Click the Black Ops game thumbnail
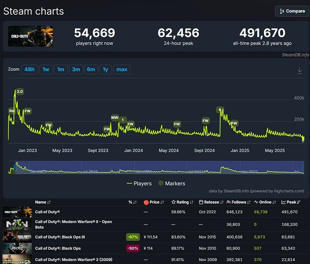 (x=17, y=248)
